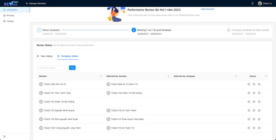Collapse the sidebar using bottom menu icon
The image size is (276, 140).
pyautogui.click(x=4, y=136)
